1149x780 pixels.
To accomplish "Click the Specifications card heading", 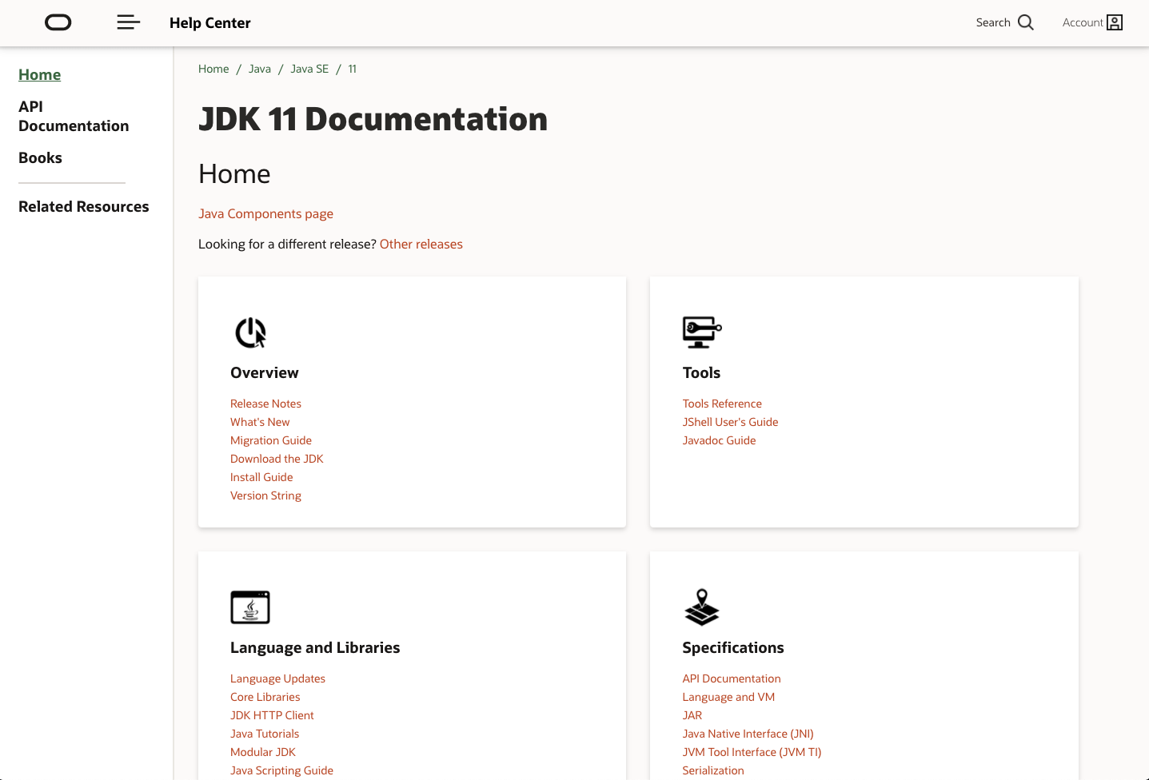I will [x=733, y=647].
